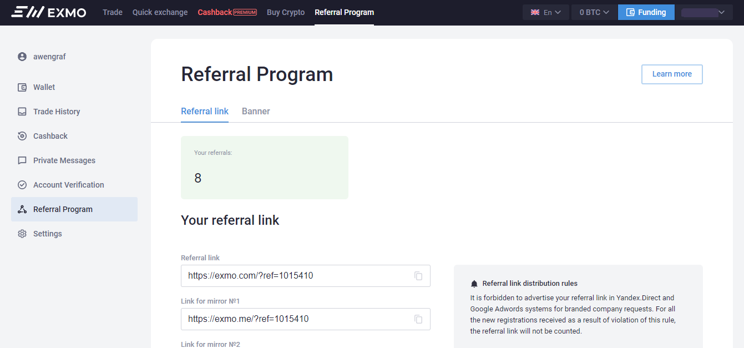Copy the exmo.com referral link

[x=418, y=276]
